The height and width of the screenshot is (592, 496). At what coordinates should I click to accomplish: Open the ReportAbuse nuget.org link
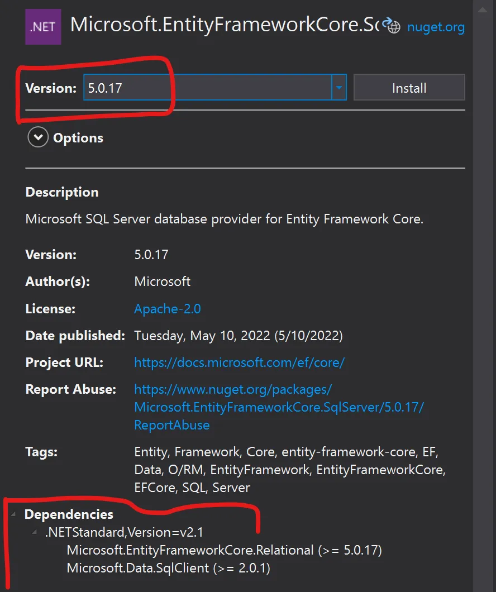pos(279,407)
